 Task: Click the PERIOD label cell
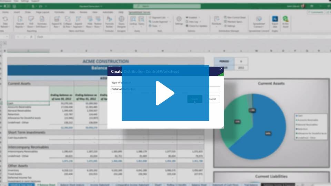tap(224, 61)
